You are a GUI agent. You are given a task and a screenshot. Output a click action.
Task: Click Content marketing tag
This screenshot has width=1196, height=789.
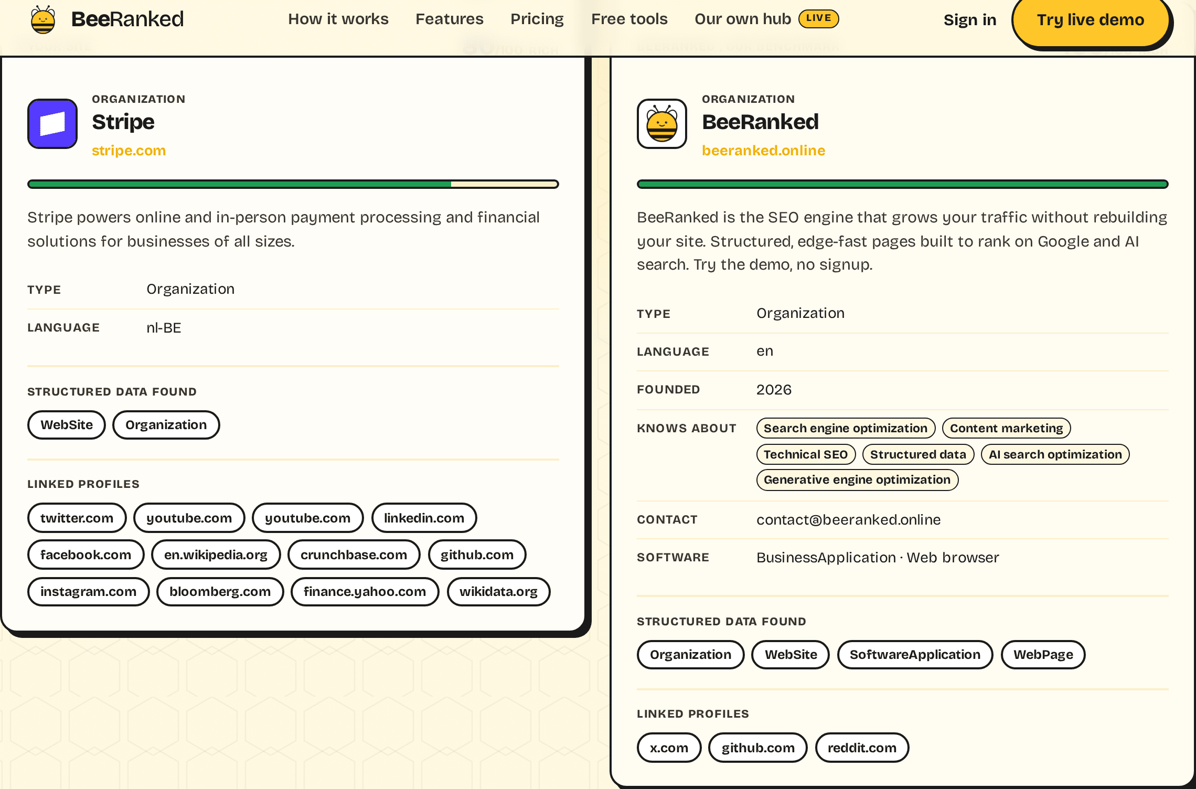(x=1007, y=428)
